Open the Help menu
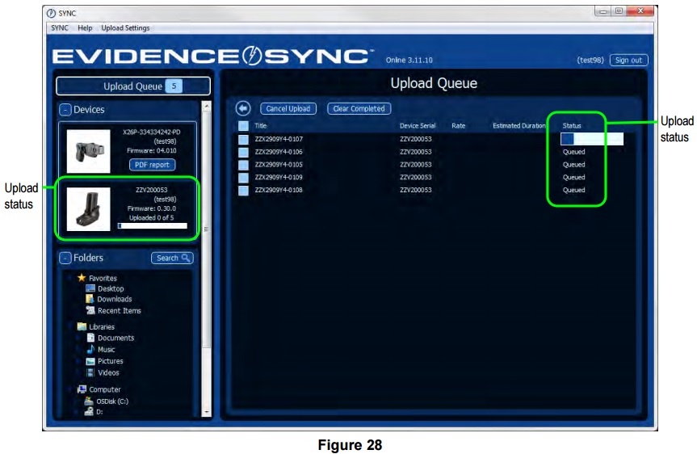697x454 pixels. click(85, 28)
